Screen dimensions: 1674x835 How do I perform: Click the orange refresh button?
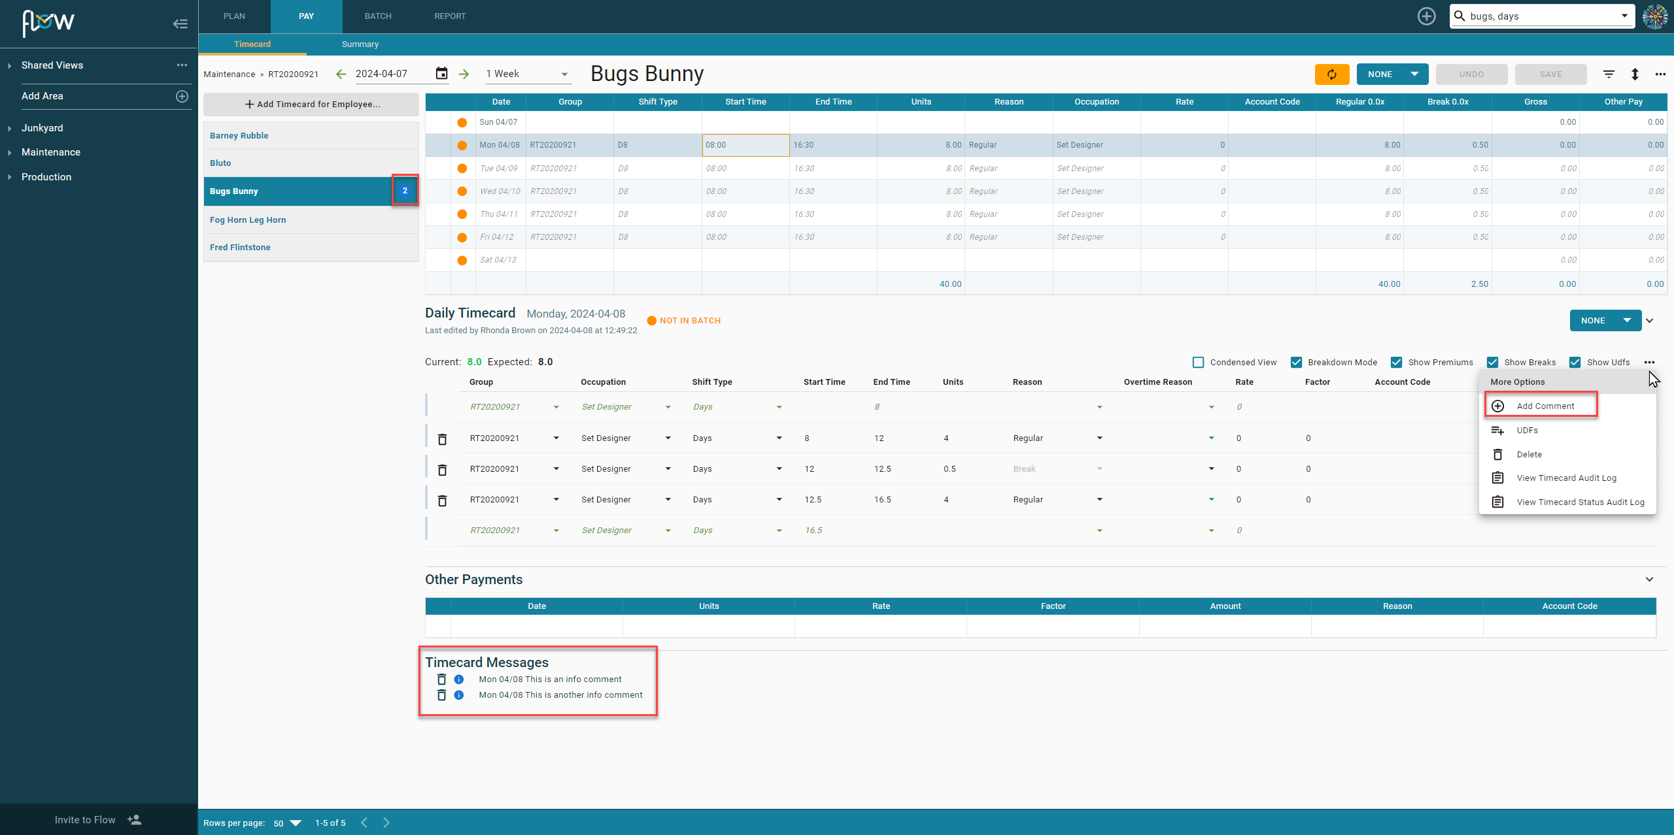[x=1332, y=74]
